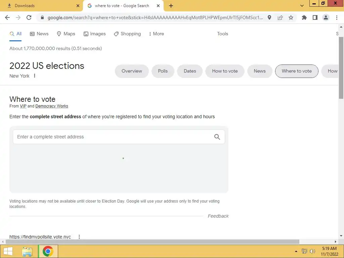This screenshot has height=258, width=344.
Task: Close the Downloads tab
Action: pos(78,6)
